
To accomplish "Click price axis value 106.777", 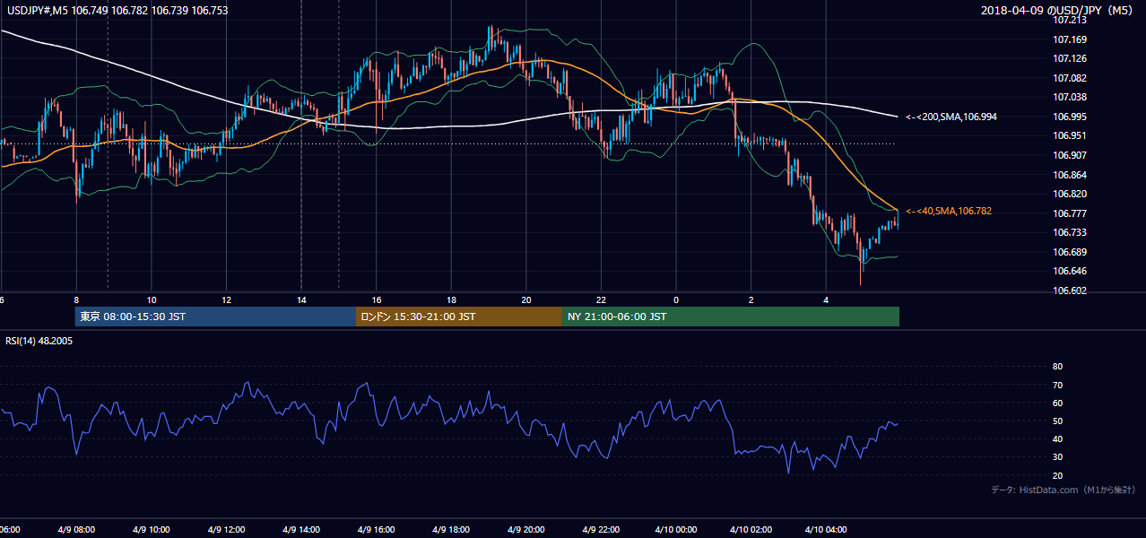I will click(x=1071, y=213).
